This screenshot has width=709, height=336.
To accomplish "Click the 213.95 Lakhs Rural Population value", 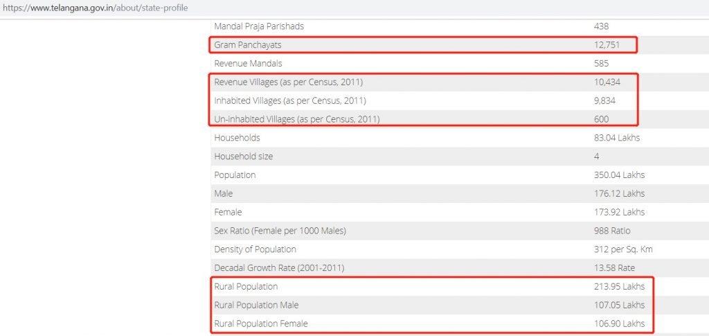I will coord(614,287).
